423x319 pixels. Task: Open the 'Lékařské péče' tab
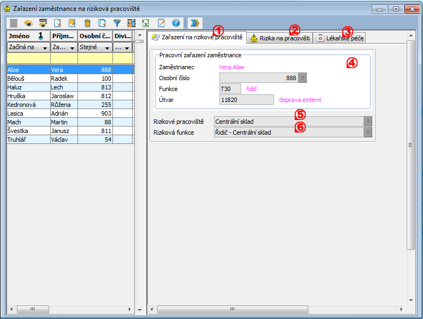(339, 38)
